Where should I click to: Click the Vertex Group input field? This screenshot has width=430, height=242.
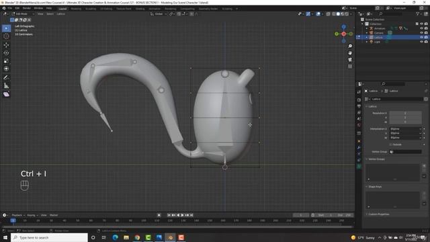(405, 152)
